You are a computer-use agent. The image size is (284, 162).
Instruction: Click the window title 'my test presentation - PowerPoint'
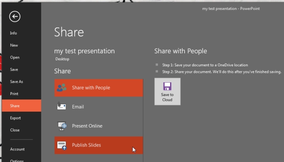click(x=231, y=9)
